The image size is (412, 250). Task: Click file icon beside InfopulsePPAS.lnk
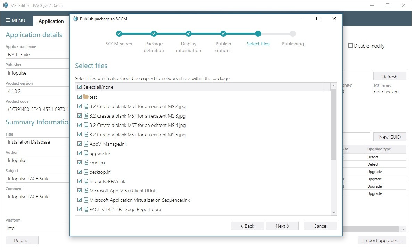[x=86, y=181]
